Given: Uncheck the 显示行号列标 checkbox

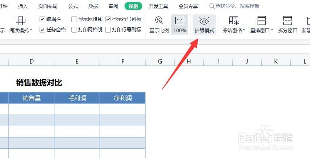Looking at the screenshot, I should point(108,19).
